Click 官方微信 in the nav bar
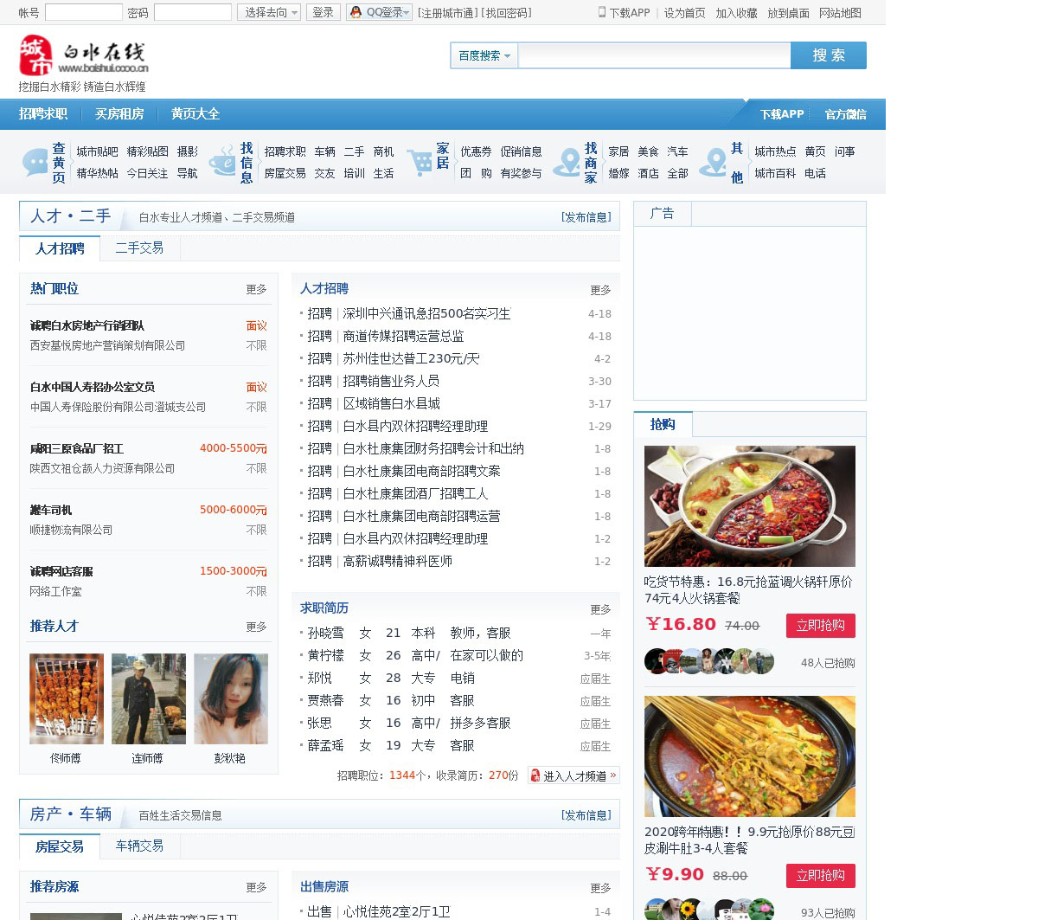This screenshot has height=920, width=1038. pyautogui.click(x=845, y=114)
